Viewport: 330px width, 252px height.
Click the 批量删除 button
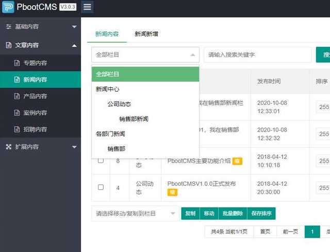[233, 213]
